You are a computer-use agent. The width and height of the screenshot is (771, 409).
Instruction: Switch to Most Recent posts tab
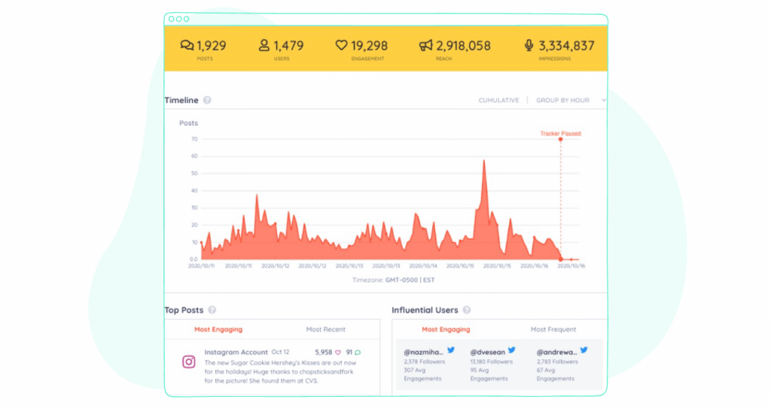(325, 329)
